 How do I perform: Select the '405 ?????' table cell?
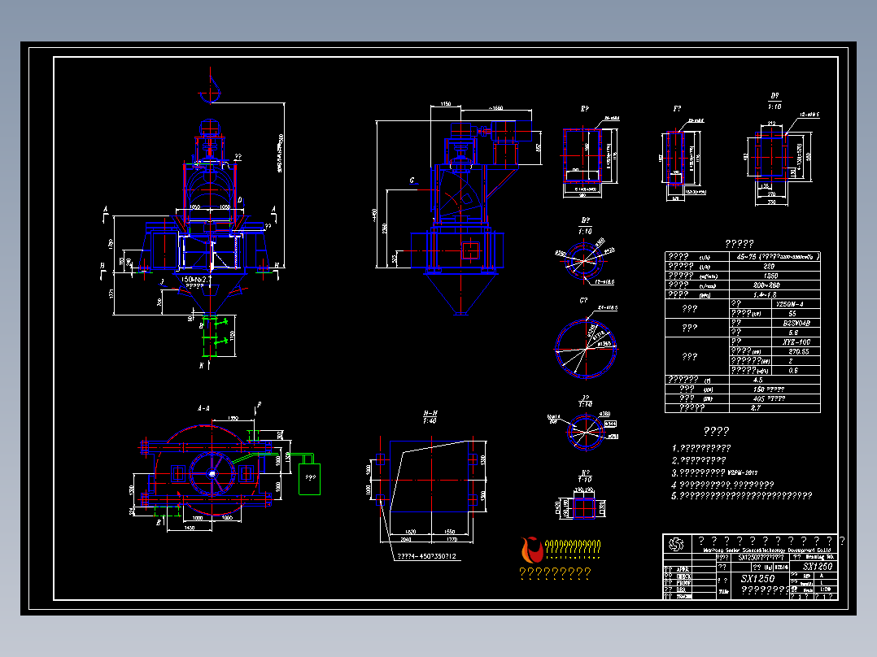pos(774,398)
